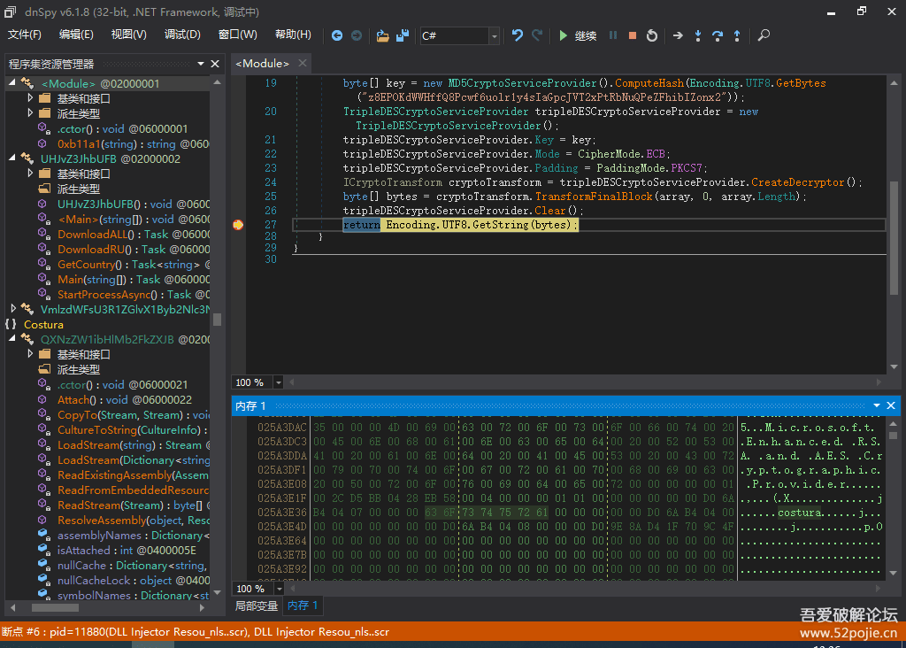906x648 pixels.
Task: Switch to the 局部变量 tab
Action: coord(256,606)
